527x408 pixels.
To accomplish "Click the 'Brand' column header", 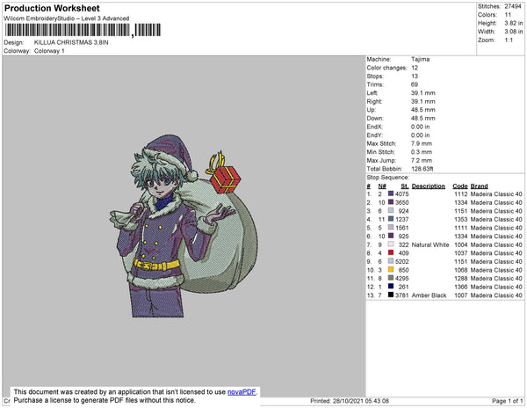I will point(480,186).
